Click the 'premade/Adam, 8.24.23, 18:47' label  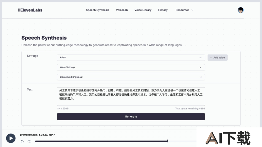[x=37, y=135]
